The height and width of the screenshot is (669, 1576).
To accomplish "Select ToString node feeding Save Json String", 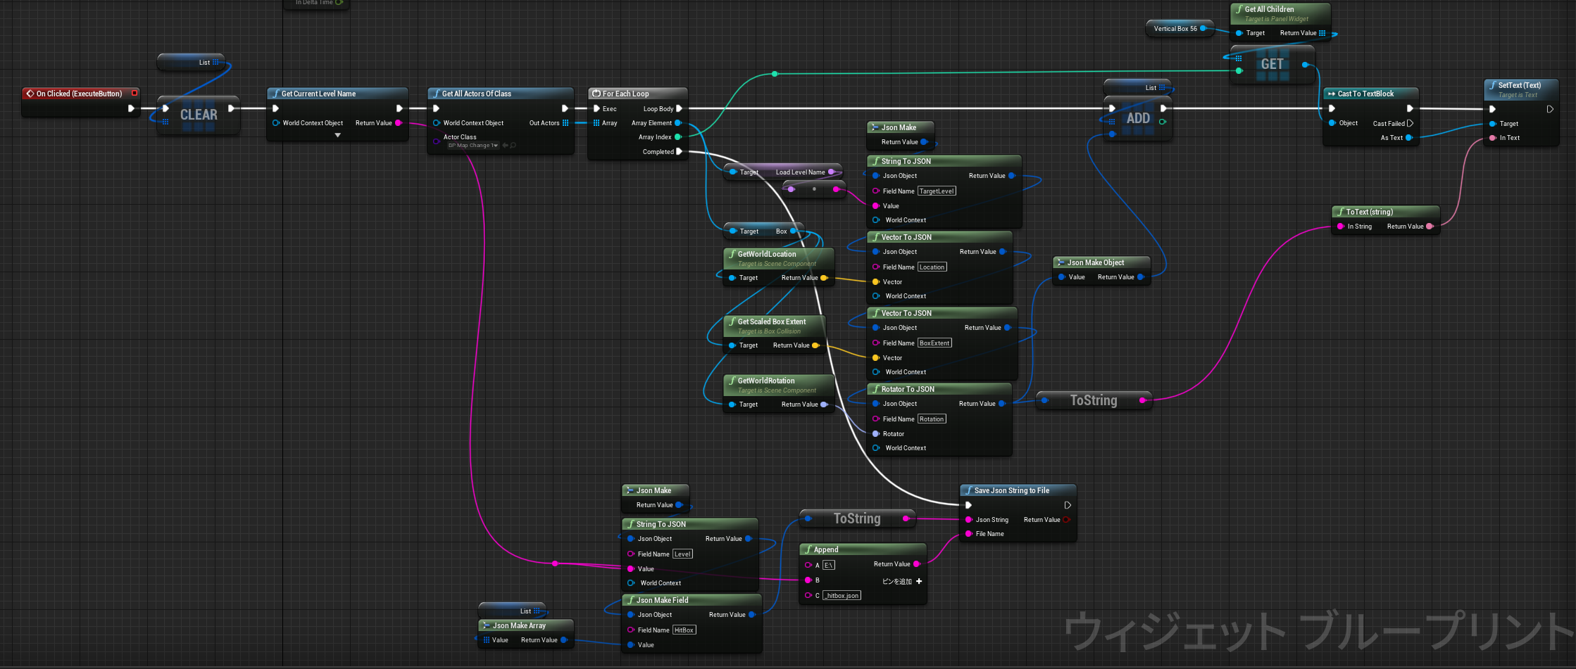I will click(857, 518).
